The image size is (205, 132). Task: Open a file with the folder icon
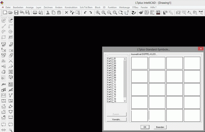pos(11,13)
